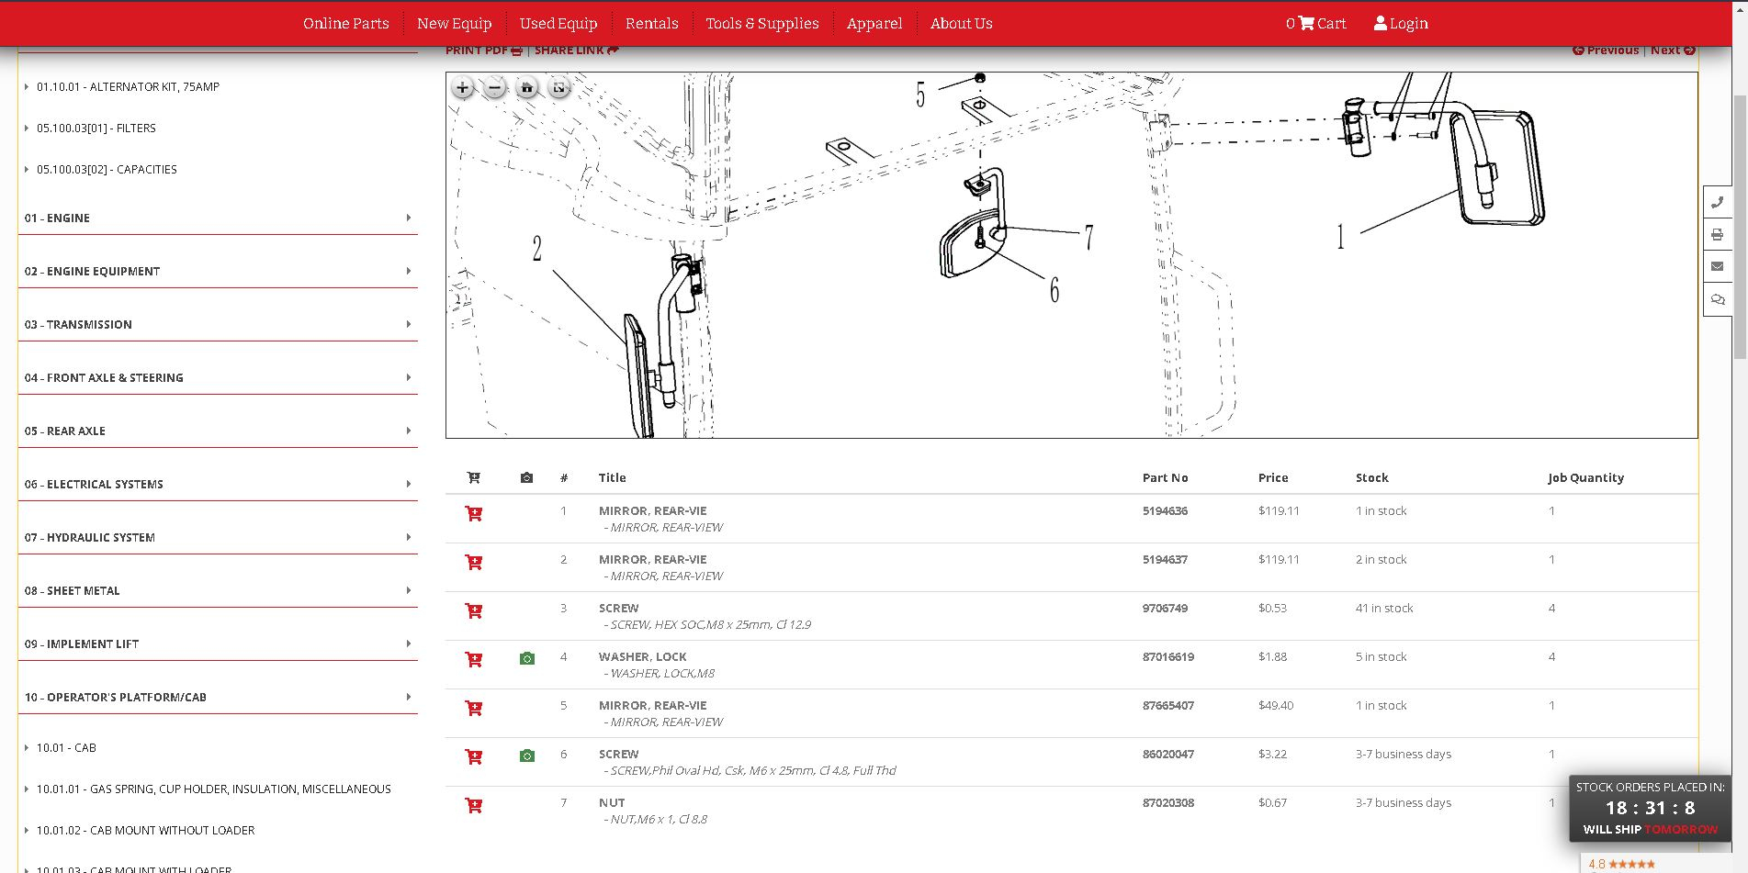
Task: Open 10.01 - CAB tree item
Action: [x=66, y=748]
